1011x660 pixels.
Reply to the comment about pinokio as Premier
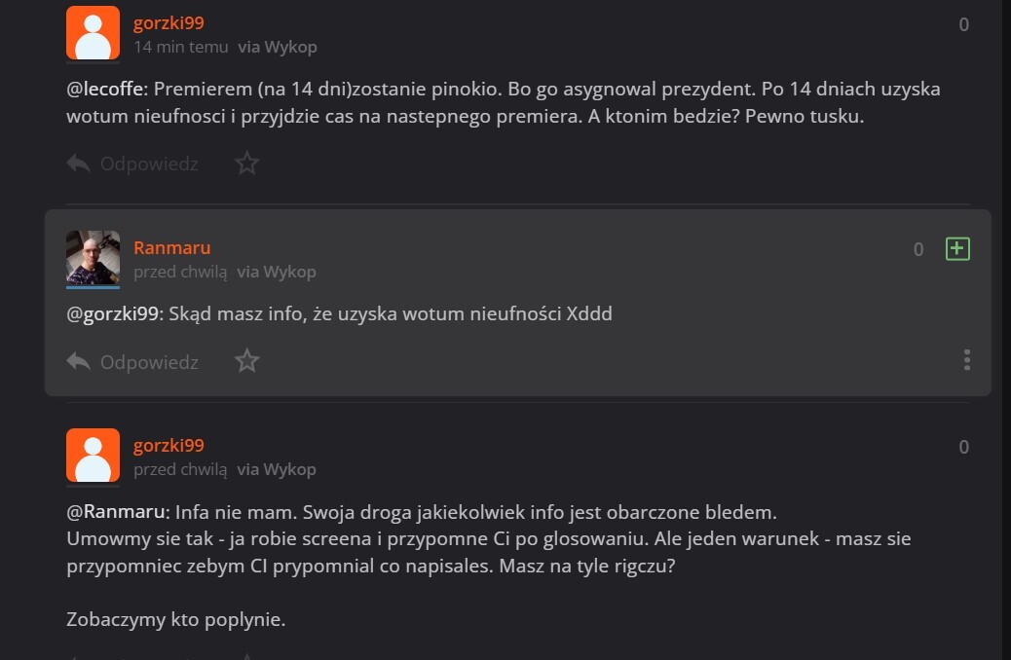coord(133,164)
